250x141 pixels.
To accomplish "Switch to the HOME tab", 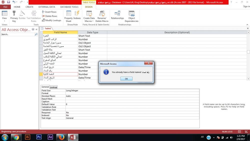I will point(17,7).
